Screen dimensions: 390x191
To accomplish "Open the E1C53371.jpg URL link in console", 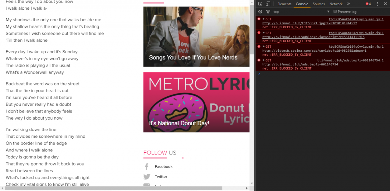I will (x=310, y=23).
